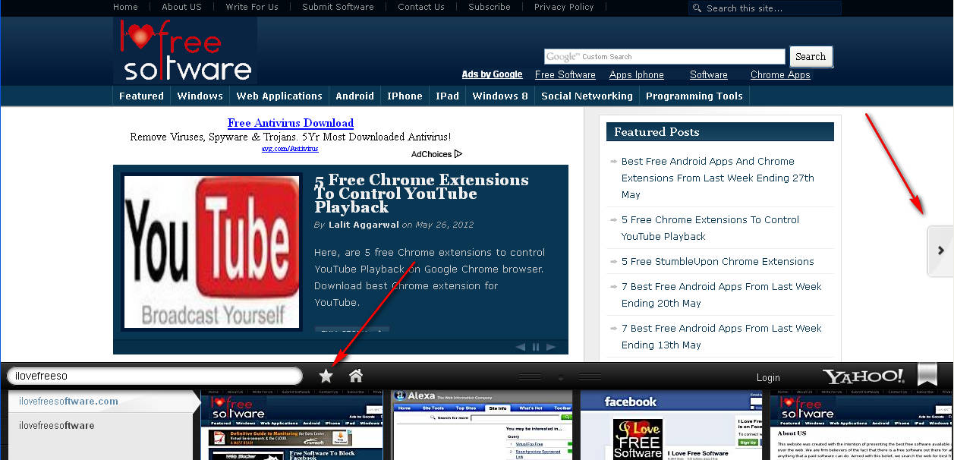Screen dimensions: 954x460
Task: Open 7 Best Free Android Apps Ending 13th May
Action: 721,336
